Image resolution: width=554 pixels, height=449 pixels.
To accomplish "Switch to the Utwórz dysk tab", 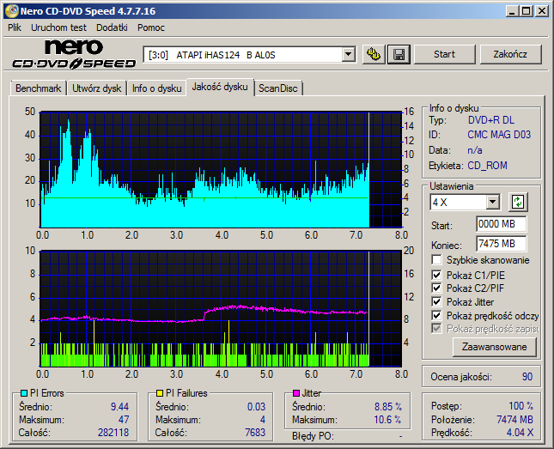I will pyautogui.click(x=96, y=88).
